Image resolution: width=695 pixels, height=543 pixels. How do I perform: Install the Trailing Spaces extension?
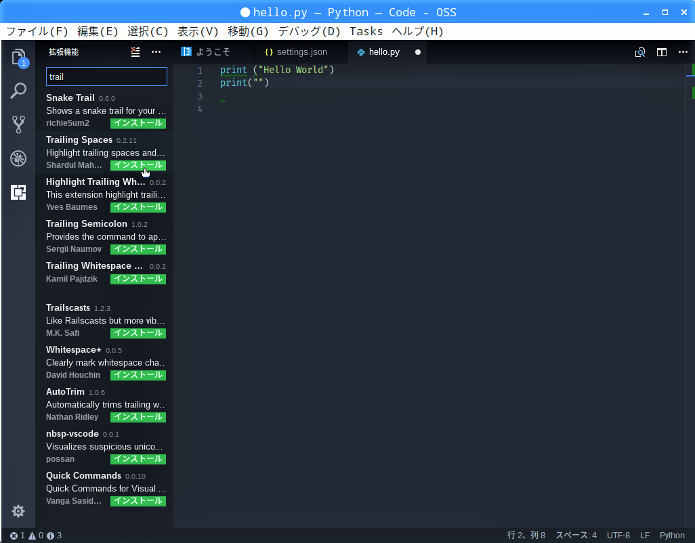(x=138, y=165)
